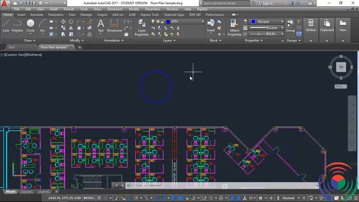The height and width of the screenshot is (202, 359).
Task: Expand the Draw panel
Action: click(30, 40)
